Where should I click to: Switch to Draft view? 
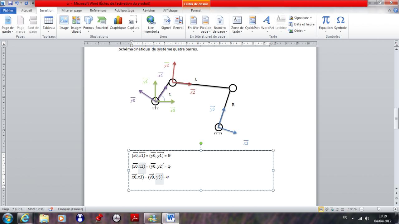343,209
